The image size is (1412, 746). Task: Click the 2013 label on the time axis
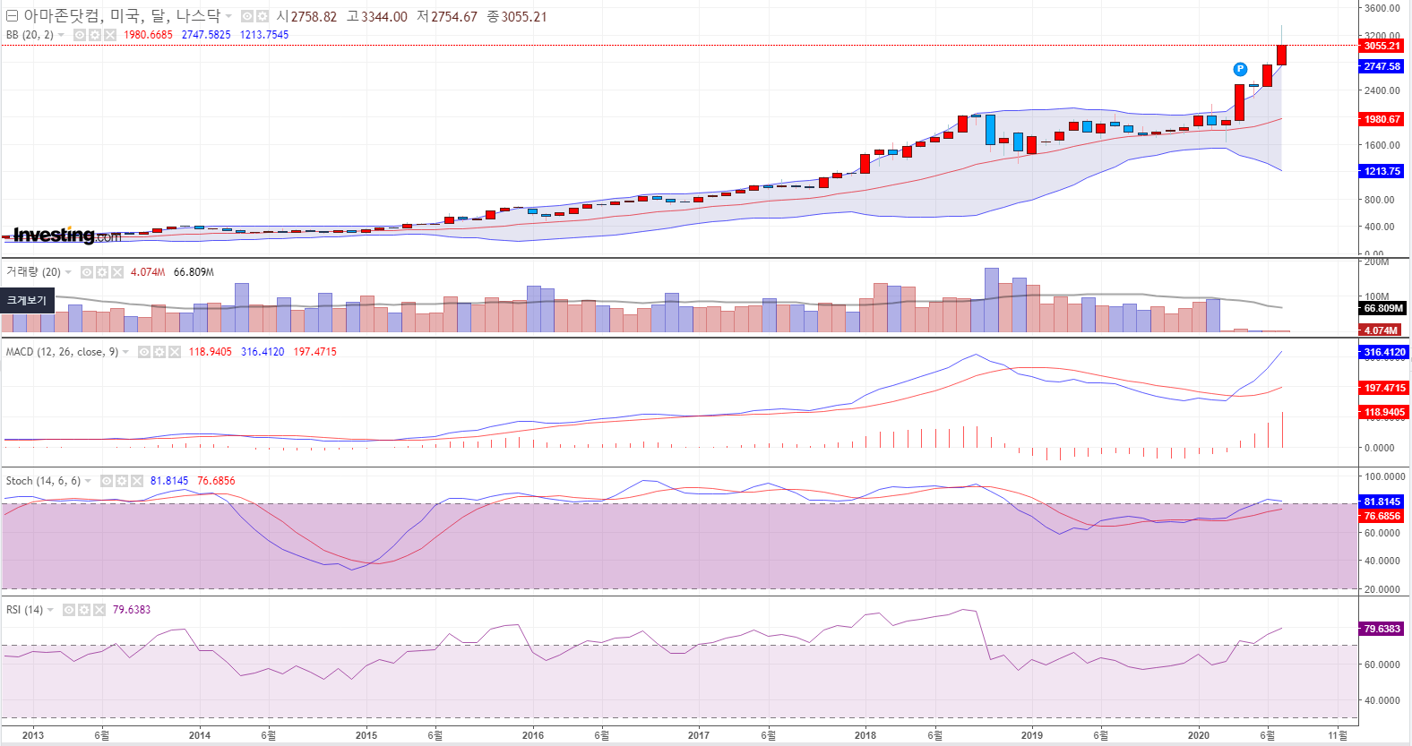pos(33,735)
